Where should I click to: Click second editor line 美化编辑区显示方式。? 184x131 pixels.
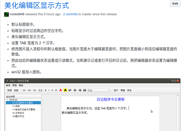click(x=75, y=113)
